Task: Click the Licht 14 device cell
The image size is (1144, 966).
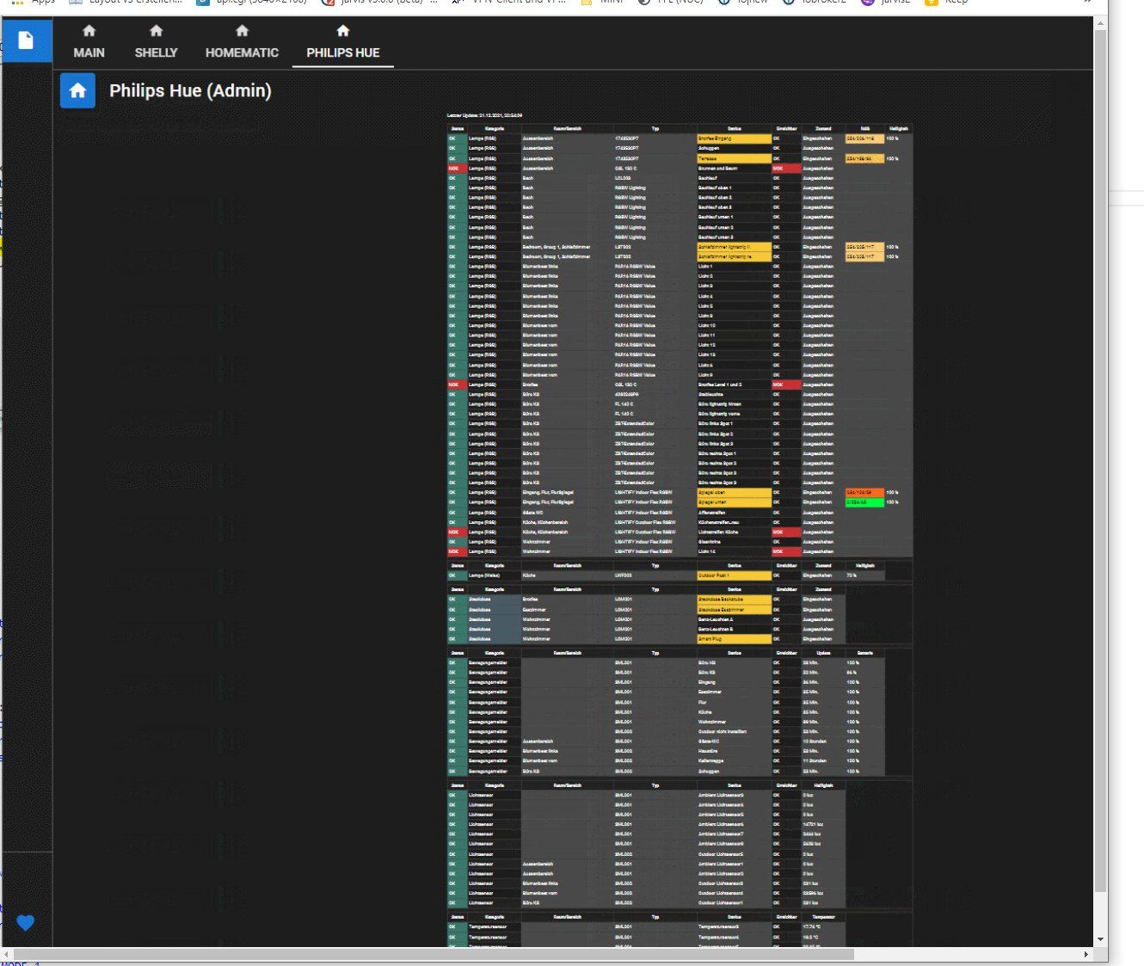Action: pos(734,551)
